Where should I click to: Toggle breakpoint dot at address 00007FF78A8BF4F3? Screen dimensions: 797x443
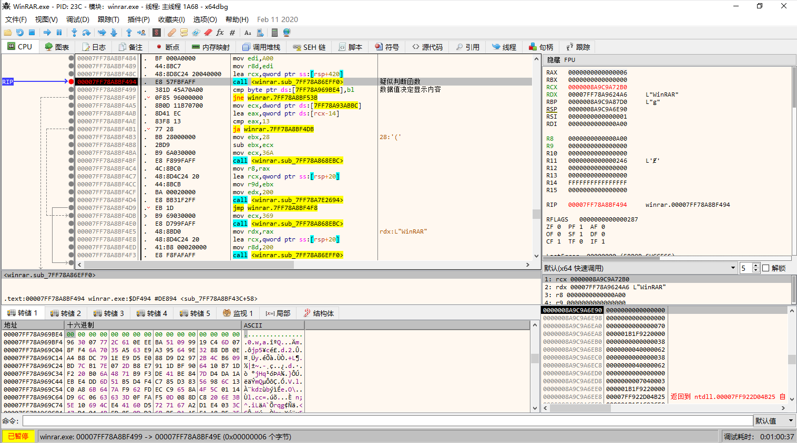click(71, 255)
